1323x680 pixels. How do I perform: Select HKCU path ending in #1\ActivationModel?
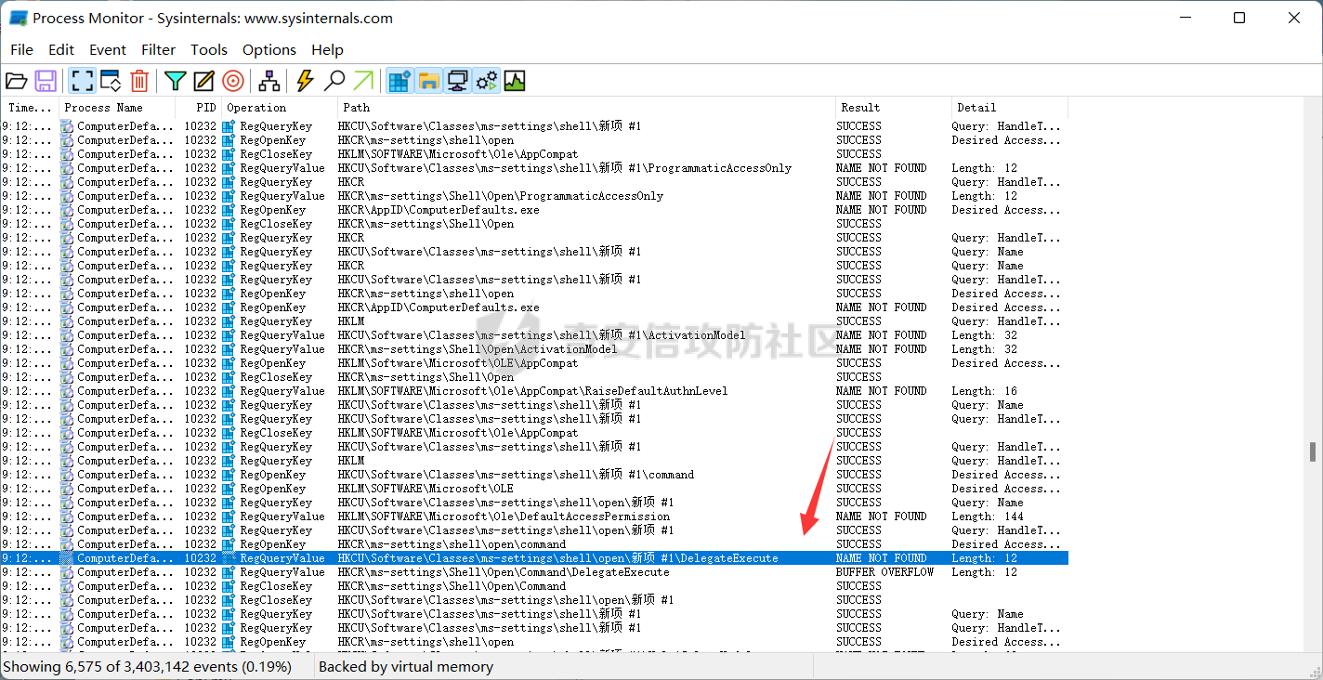(542, 335)
